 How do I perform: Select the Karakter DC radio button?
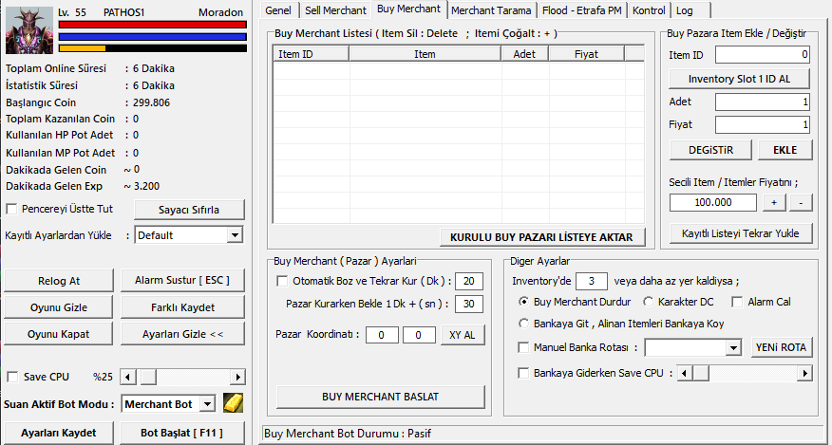[649, 302]
